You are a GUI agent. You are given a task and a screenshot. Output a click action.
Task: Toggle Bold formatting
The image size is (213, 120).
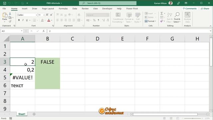pos(19,20)
